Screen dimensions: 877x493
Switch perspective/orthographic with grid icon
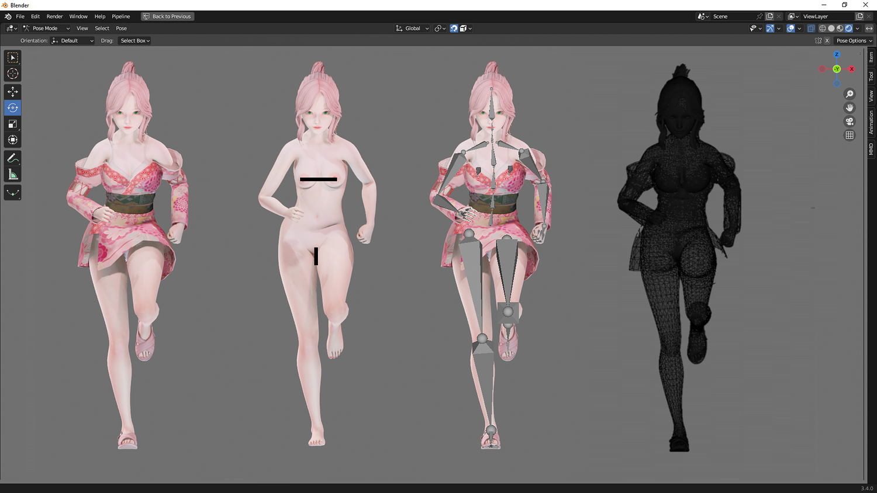[x=850, y=135]
